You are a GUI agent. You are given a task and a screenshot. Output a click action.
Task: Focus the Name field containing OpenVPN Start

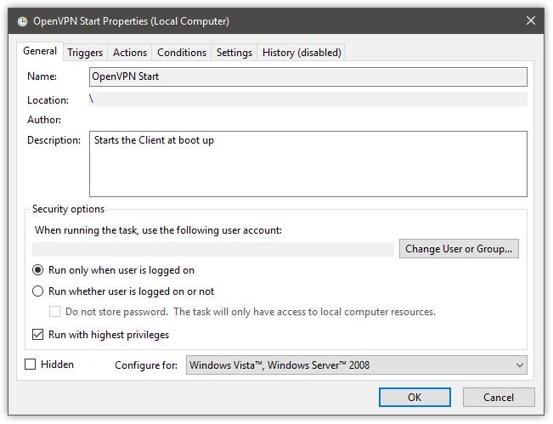tap(308, 77)
